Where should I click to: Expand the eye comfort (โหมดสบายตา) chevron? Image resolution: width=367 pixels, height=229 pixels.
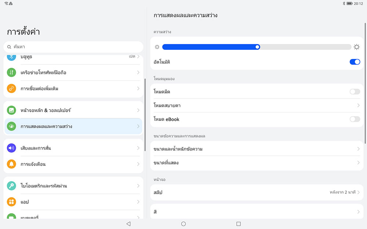coord(358,106)
